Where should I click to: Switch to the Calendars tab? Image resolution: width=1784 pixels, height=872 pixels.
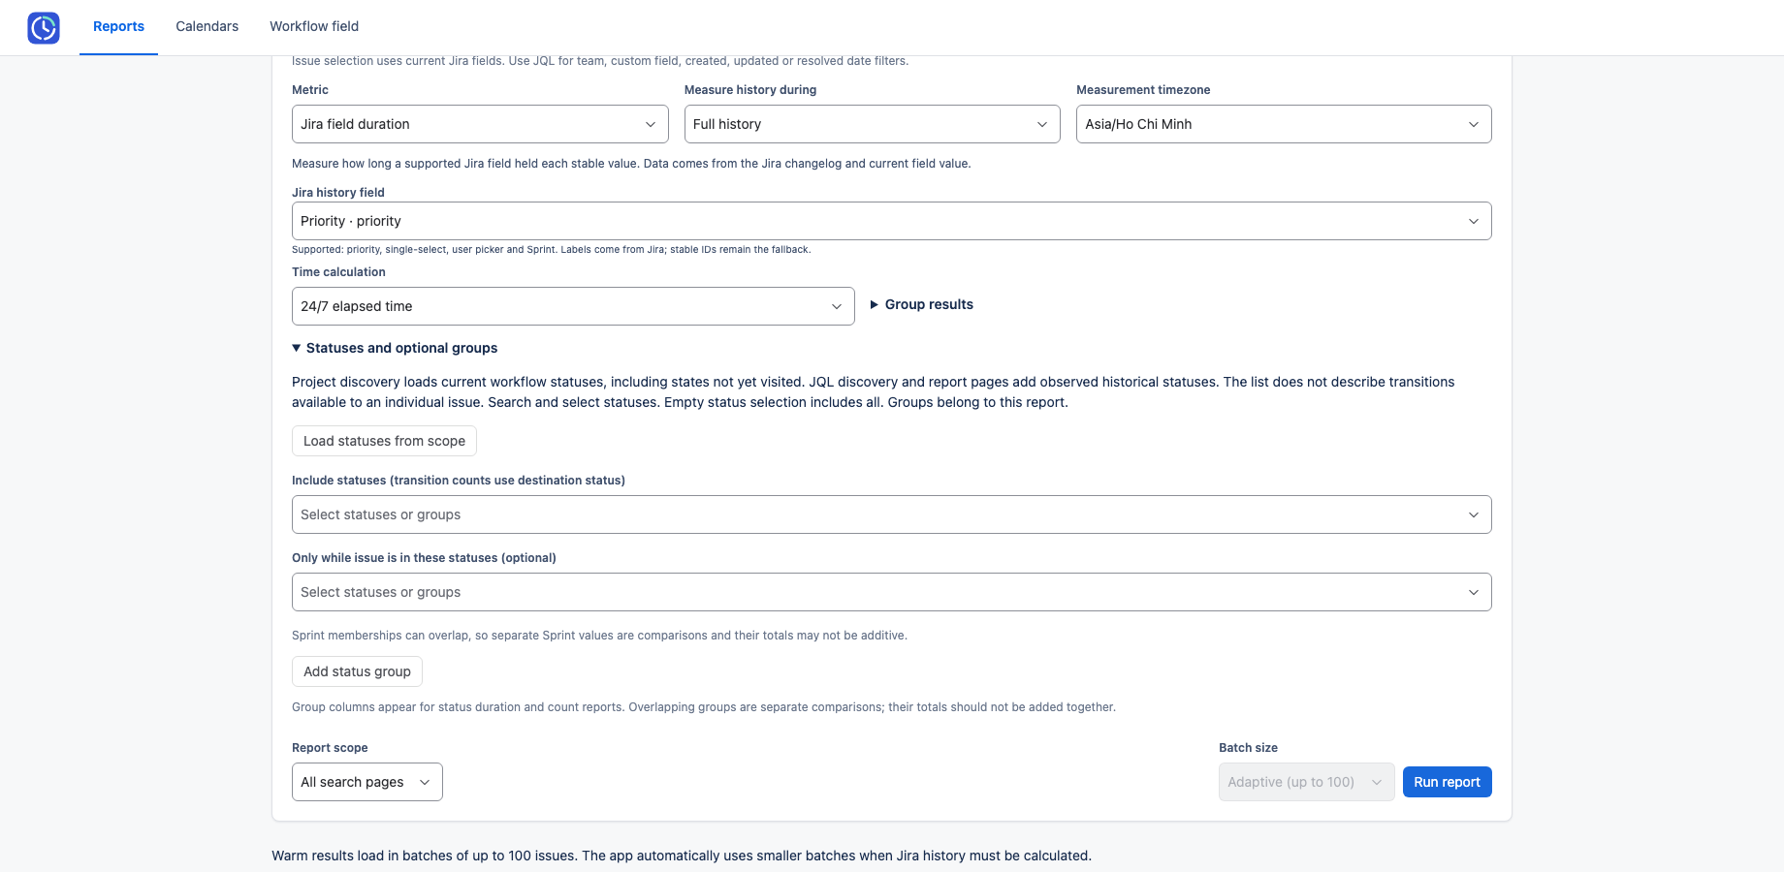(207, 26)
